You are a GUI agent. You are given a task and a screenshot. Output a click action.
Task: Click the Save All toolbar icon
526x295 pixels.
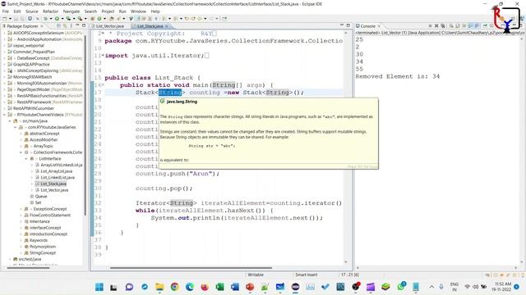(x=22, y=18)
